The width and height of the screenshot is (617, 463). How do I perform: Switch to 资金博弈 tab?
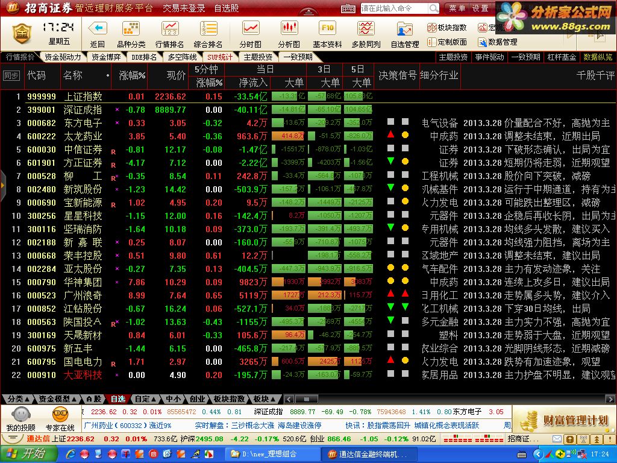[106, 57]
